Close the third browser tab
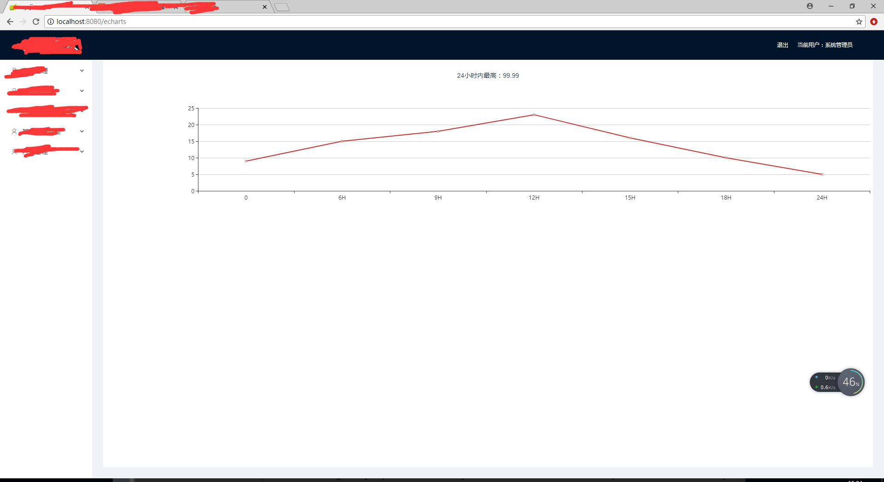 click(265, 7)
